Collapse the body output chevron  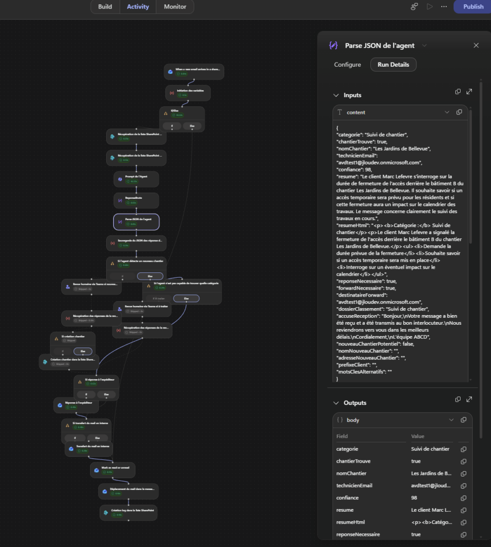coord(452,420)
